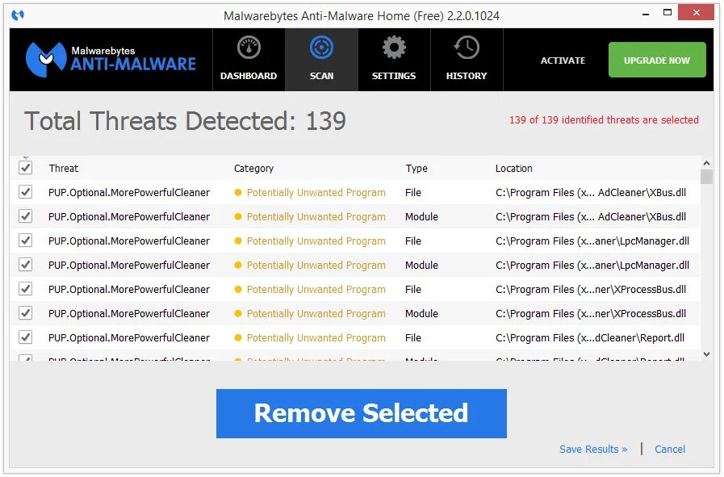724x477 pixels.
Task: Sort by the Type column header
Action: (x=416, y=169)
